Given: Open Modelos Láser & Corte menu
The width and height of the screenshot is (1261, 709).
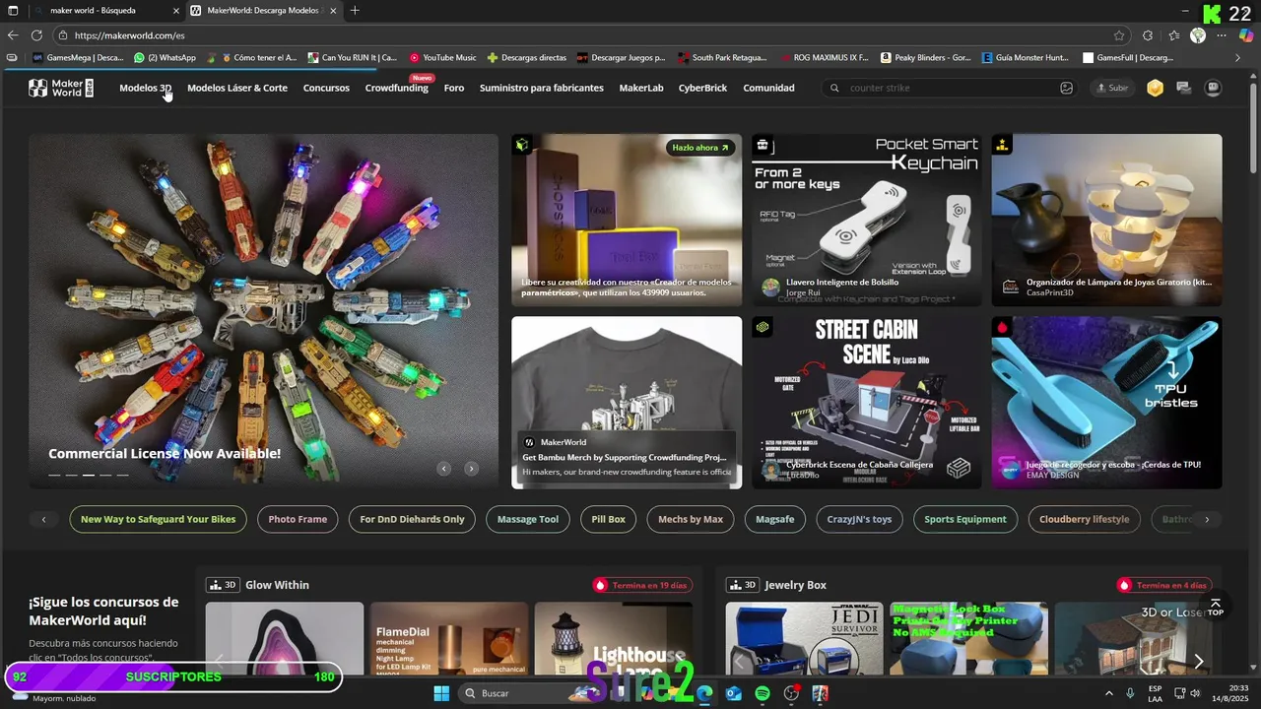Looking at the screenshot, I should tap(237, 88).
